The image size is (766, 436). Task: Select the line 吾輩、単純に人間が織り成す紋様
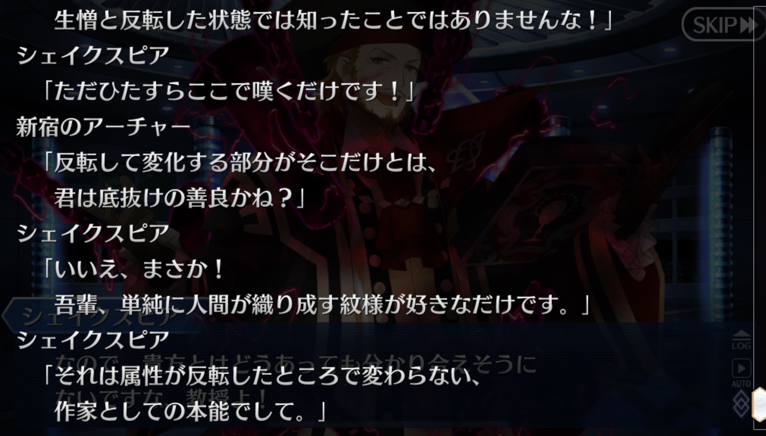coord(322,304)
